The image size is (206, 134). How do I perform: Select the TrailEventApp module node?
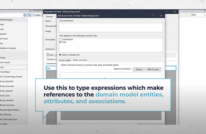point(3,58)
